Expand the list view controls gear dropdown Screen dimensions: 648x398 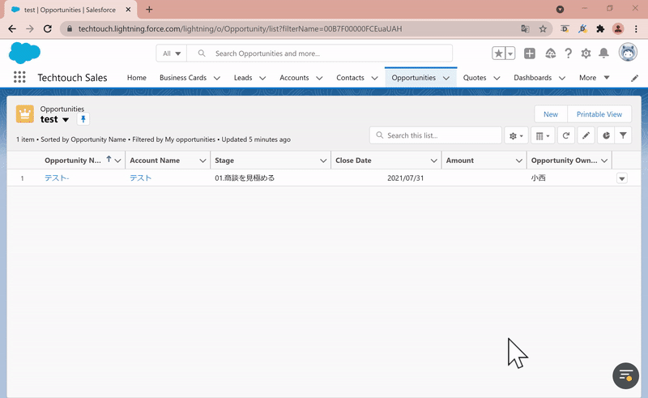point(515,135)
